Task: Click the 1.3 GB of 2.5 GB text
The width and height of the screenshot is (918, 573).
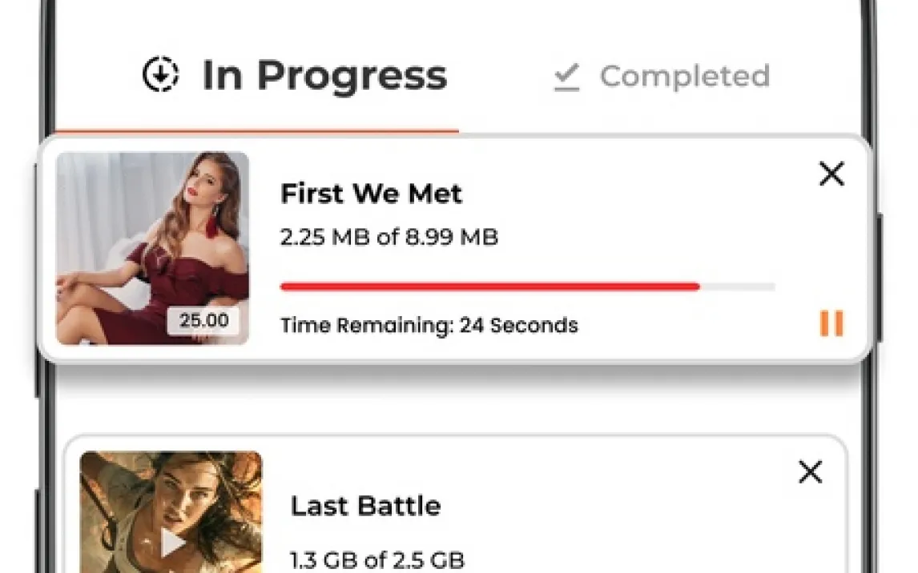Action: point(376,559)
